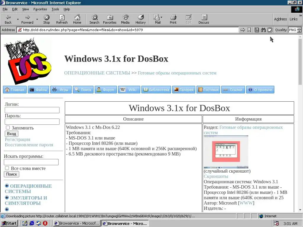This screenshot has width=303, height=227.
Task: Click the system tray clock icon
Action: tap(277, 223)
